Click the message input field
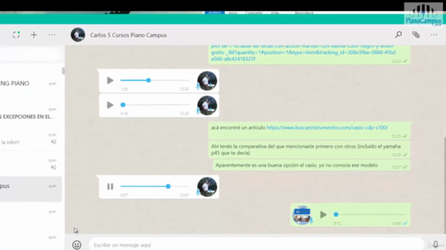This screenshot has height=250, width=446. pos(256,245)
